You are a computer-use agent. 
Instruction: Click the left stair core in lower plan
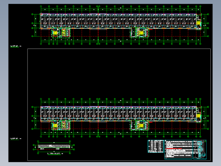click(x=61, y=125)
